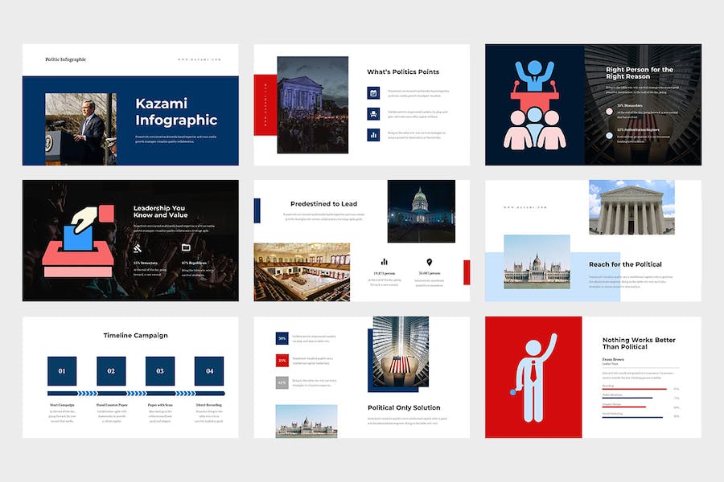The height and width of the screenshot is (482, 724).
Task: Click the people icon between the calendar and chart icons
Action: [x=374, y=114]
